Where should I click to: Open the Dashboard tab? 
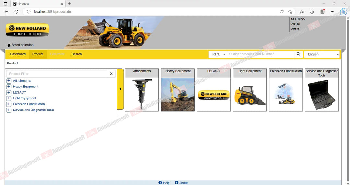pos(17,54)
